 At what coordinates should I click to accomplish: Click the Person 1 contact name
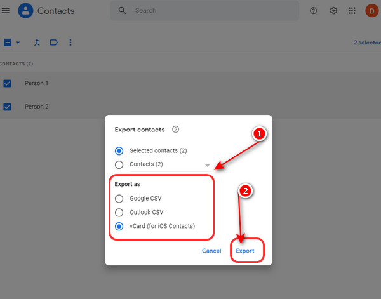tap(36, 83)
